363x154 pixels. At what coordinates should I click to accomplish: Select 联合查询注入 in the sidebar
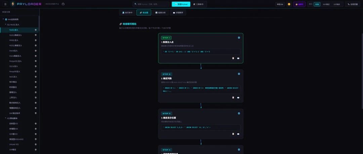tap(15, 103)
